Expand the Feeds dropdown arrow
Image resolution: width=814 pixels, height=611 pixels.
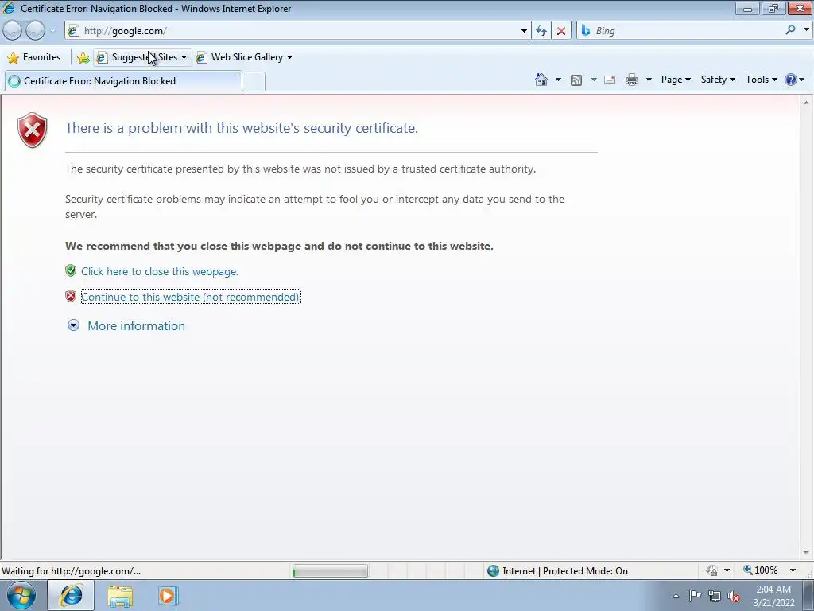(x=594, y=80)
